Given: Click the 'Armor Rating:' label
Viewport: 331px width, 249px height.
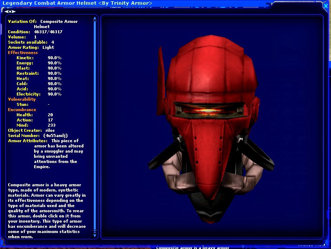Looking at the screenshot, I should [x=23, y=48].
